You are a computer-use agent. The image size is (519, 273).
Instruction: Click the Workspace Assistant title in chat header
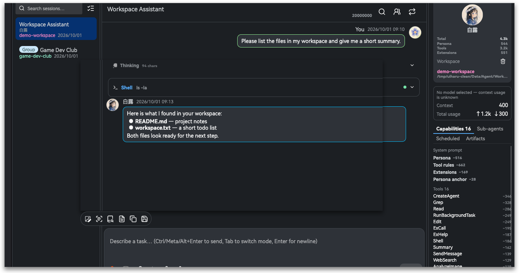(136, 9)
